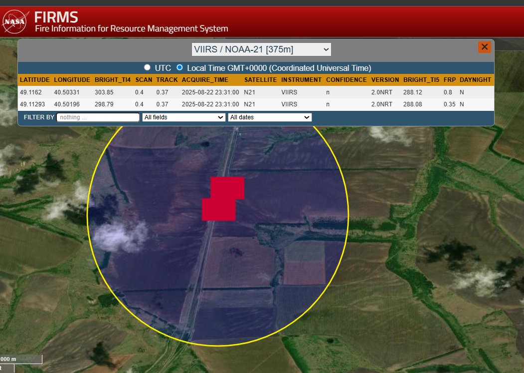Select latitude cell 49.11293
Viewport: 524px width, 373px height.
(x=32, y=104)
